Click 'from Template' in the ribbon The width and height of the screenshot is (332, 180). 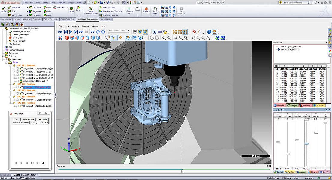point(107,7)
